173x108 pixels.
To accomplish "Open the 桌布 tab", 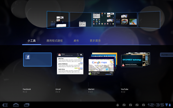I will [x=76, y=41].
